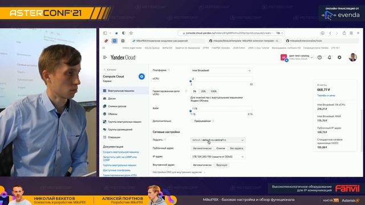365x205 pixels.
Task: Open the Yandex Cloud hamburger menu
Action: (105, 57)
